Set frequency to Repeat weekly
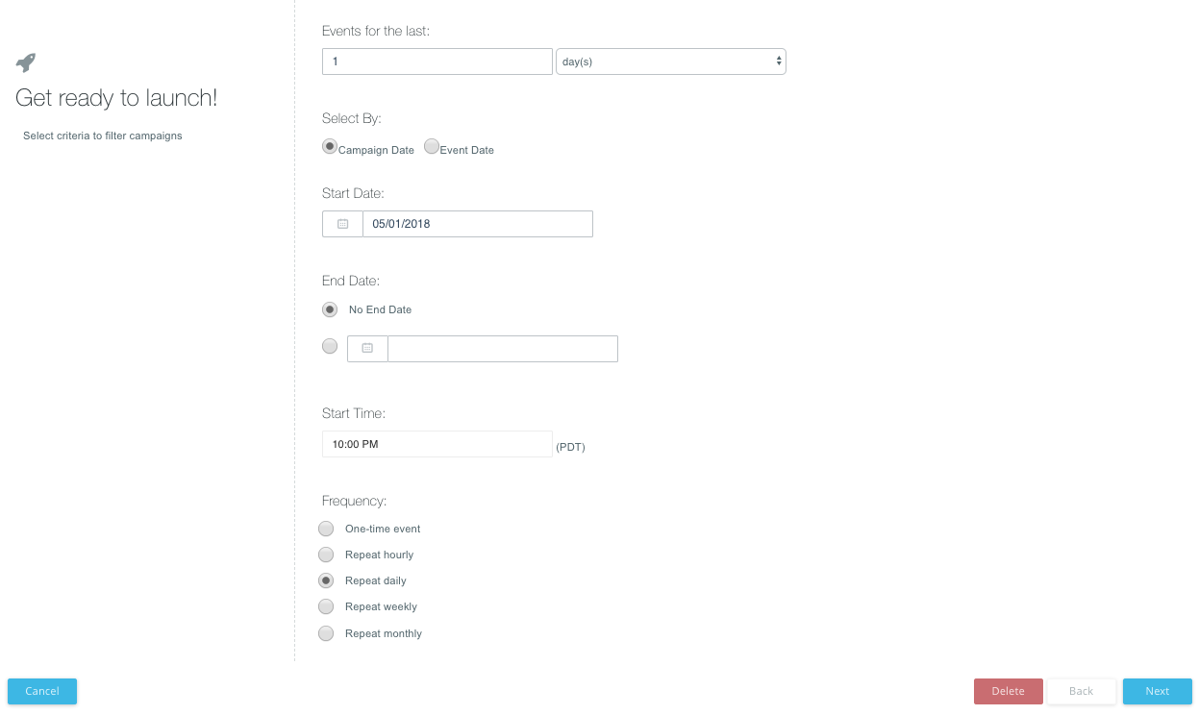Screen dimensions: 1198x715 326,606
